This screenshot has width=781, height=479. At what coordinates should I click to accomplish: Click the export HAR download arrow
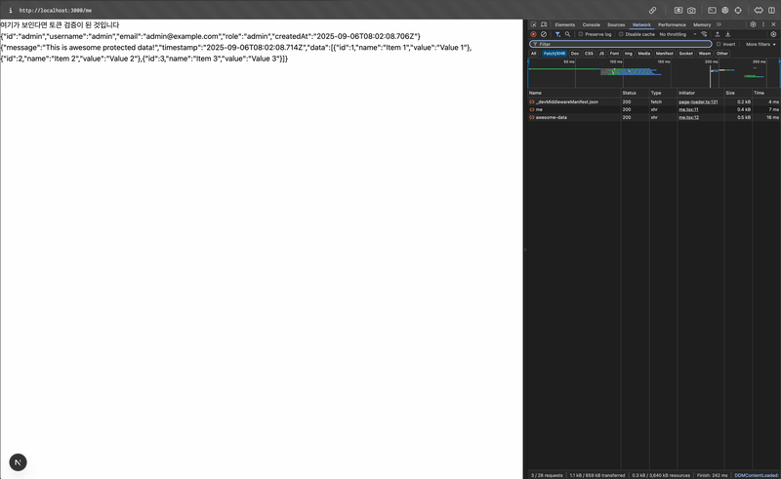(727, 34)
